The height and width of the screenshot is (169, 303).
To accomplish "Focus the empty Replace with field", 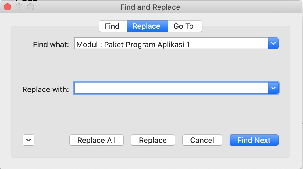I will tap(171, 88).
